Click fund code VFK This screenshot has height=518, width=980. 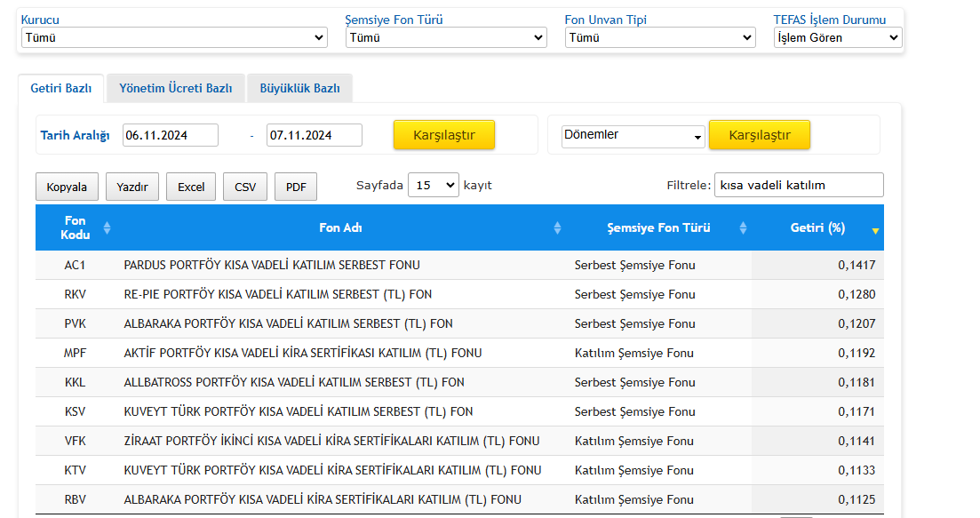coord(75,441)
